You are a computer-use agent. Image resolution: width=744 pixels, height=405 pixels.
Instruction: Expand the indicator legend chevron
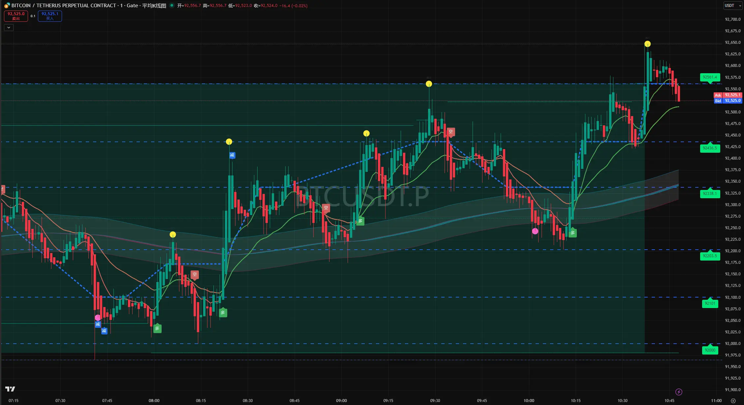[9, 28]
